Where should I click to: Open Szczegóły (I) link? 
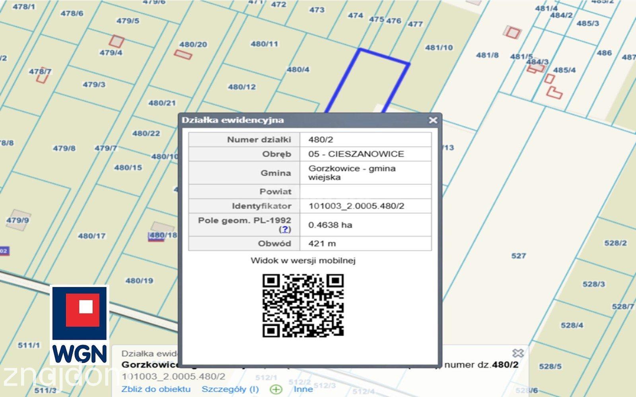(230, 389)
